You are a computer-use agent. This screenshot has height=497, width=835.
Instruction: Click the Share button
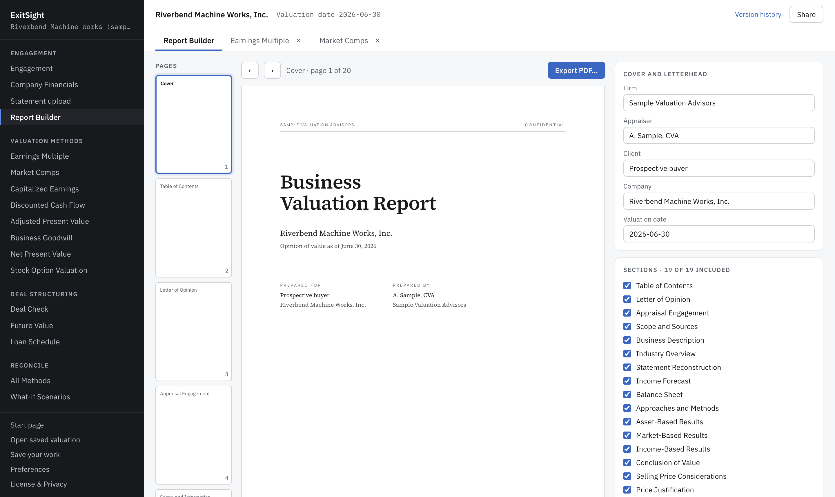coord(806,14)
